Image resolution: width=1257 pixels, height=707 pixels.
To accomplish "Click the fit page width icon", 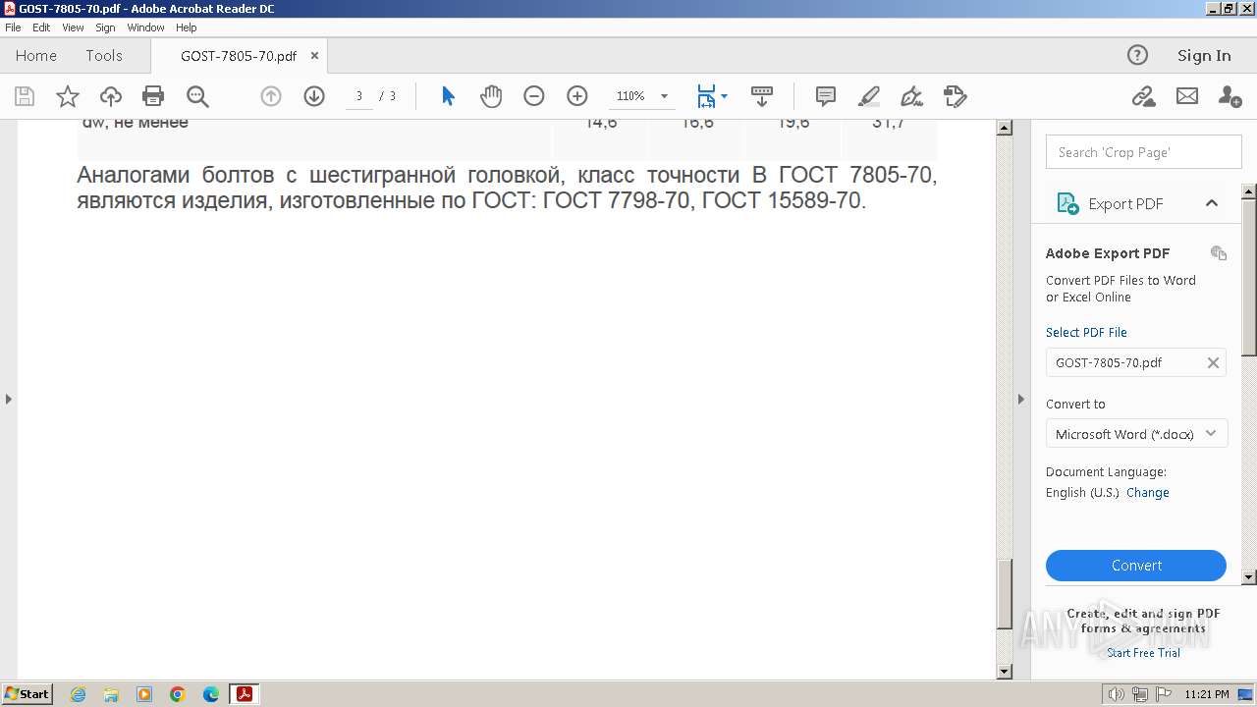I will point(706,96).
